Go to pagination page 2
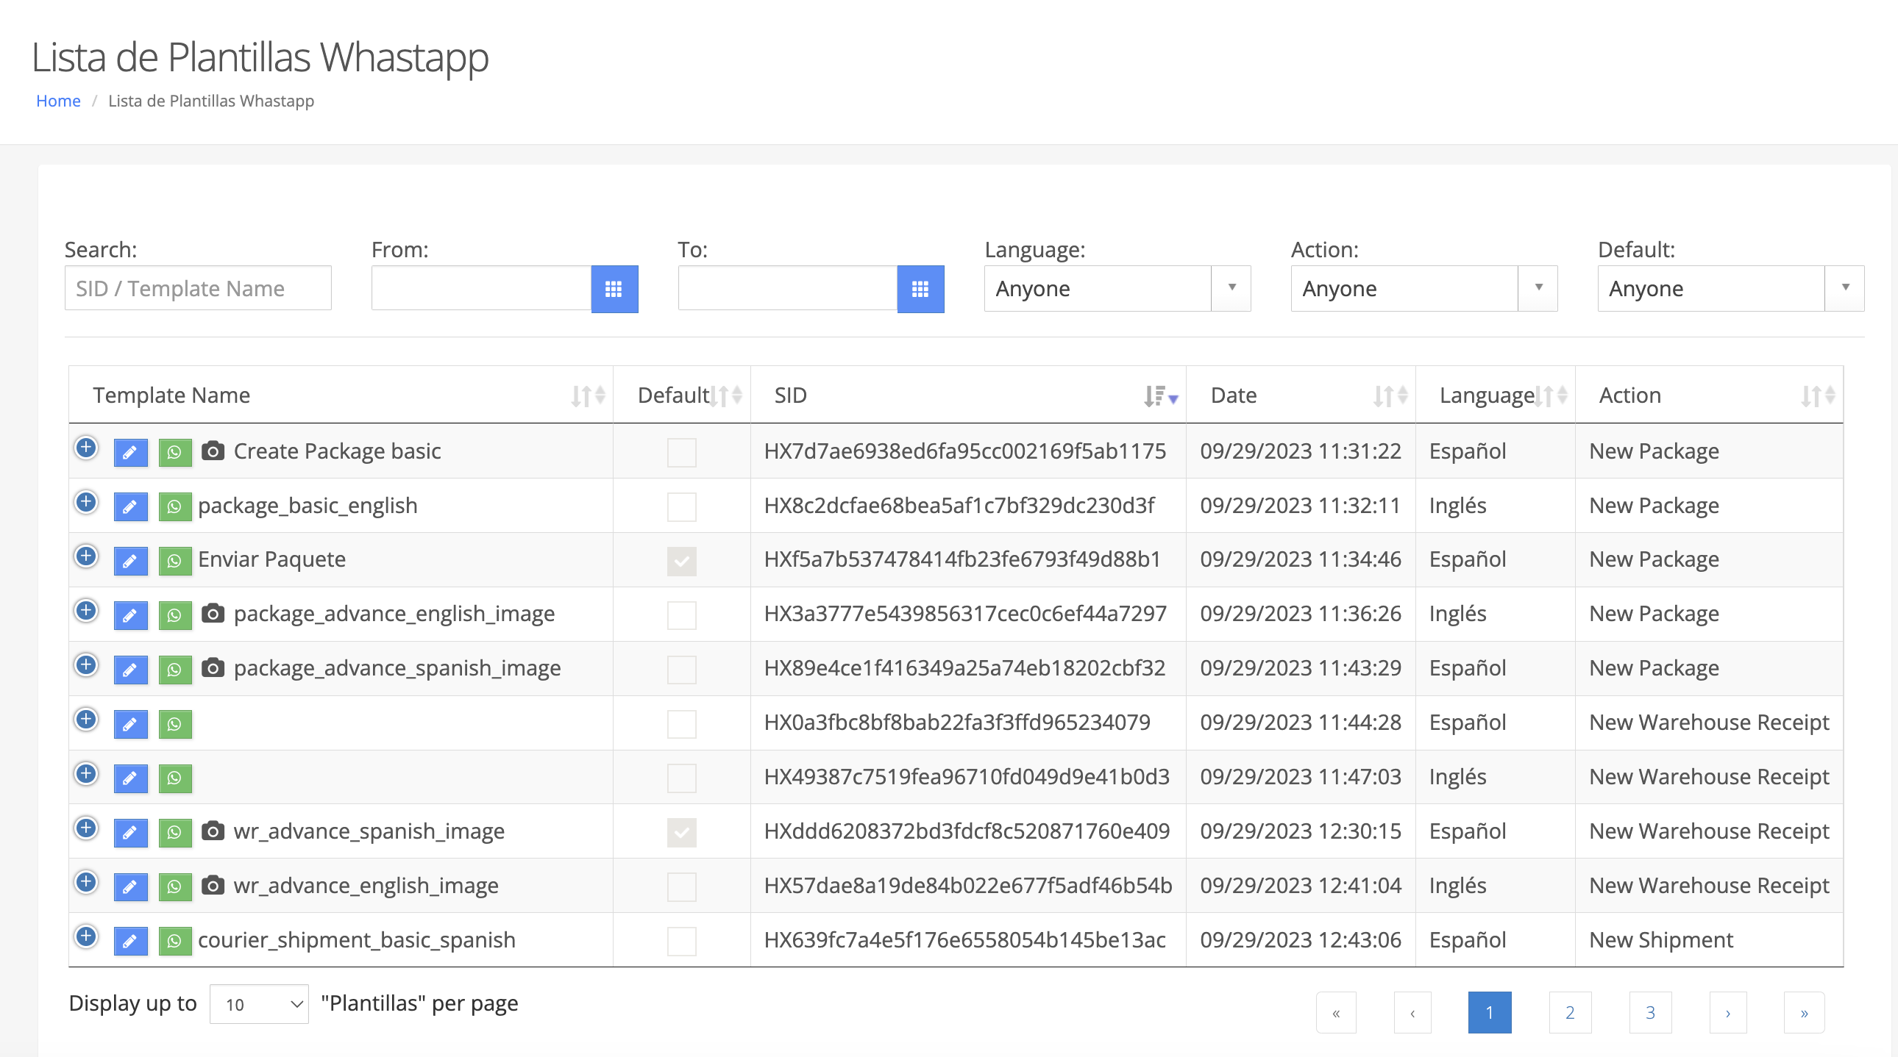The width and height of the screenshot is (1898, 1057). pos(1570,1013)
